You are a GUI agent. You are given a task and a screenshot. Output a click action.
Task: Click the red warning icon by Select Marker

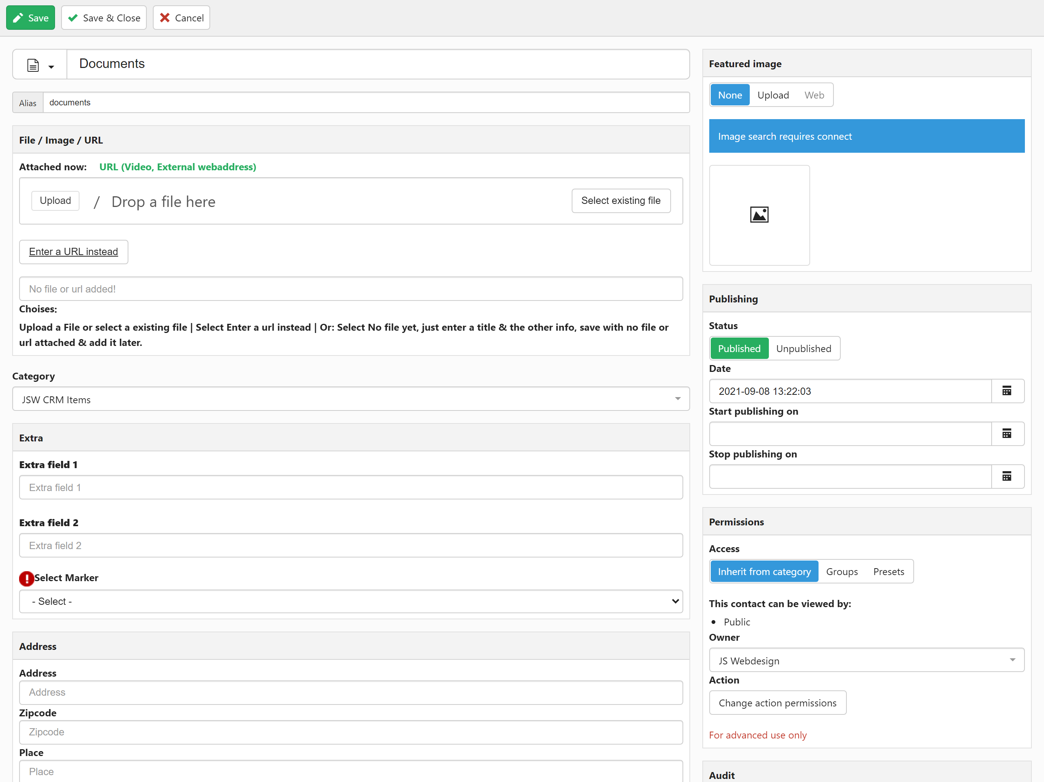(x=26, y=578)
